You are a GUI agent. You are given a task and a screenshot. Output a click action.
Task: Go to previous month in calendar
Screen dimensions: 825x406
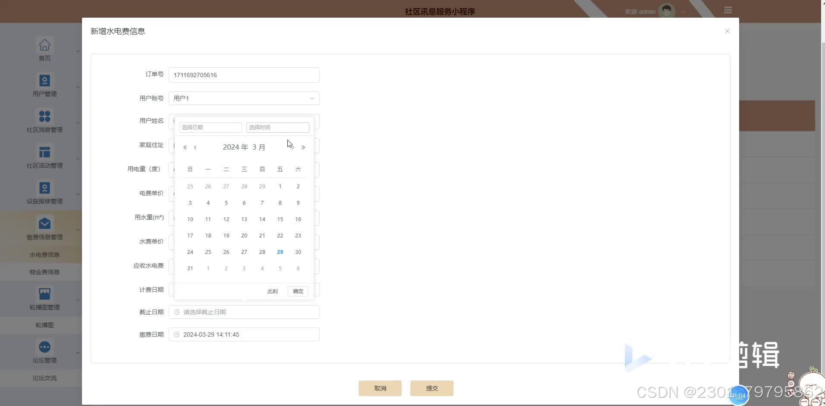pyautogui.click(x=195, y=147)
